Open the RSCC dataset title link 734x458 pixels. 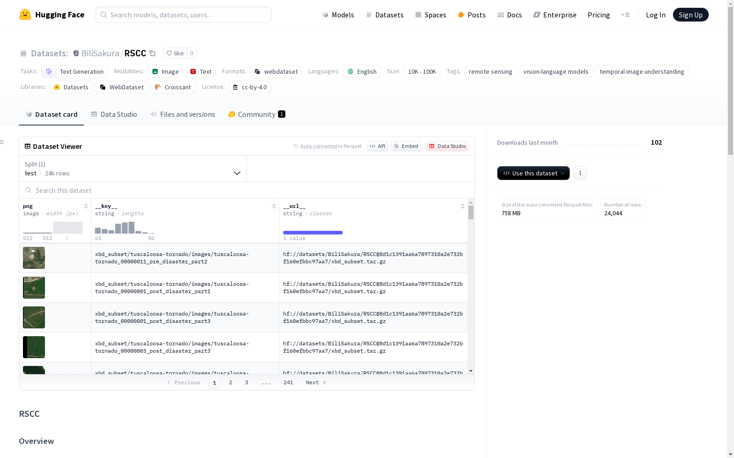coord(135,53)
